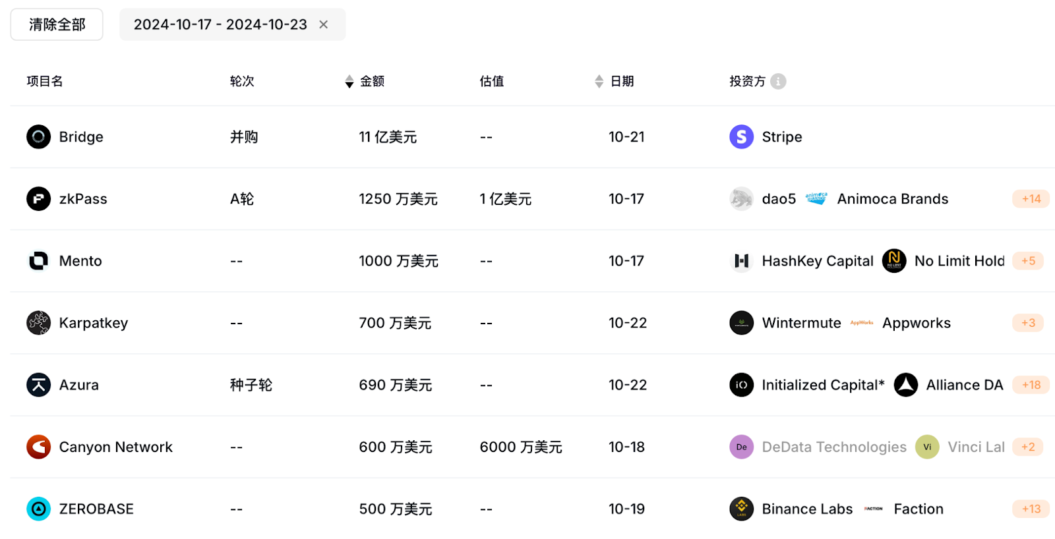Click the 700 万美元 amount cell
The height and width of the screenshot is (539, 1055).
pyautogui.click(x=395, y=323)
